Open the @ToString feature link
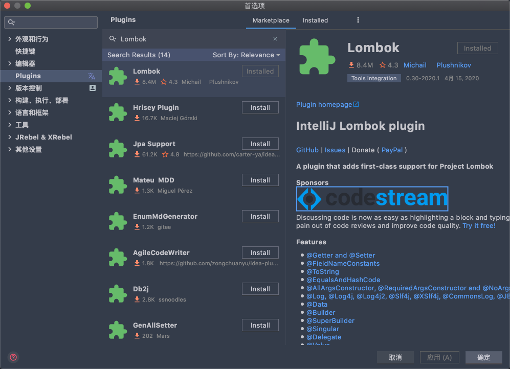Image resolution: width=510 pixels, height=369 pixels. point(323,271)
